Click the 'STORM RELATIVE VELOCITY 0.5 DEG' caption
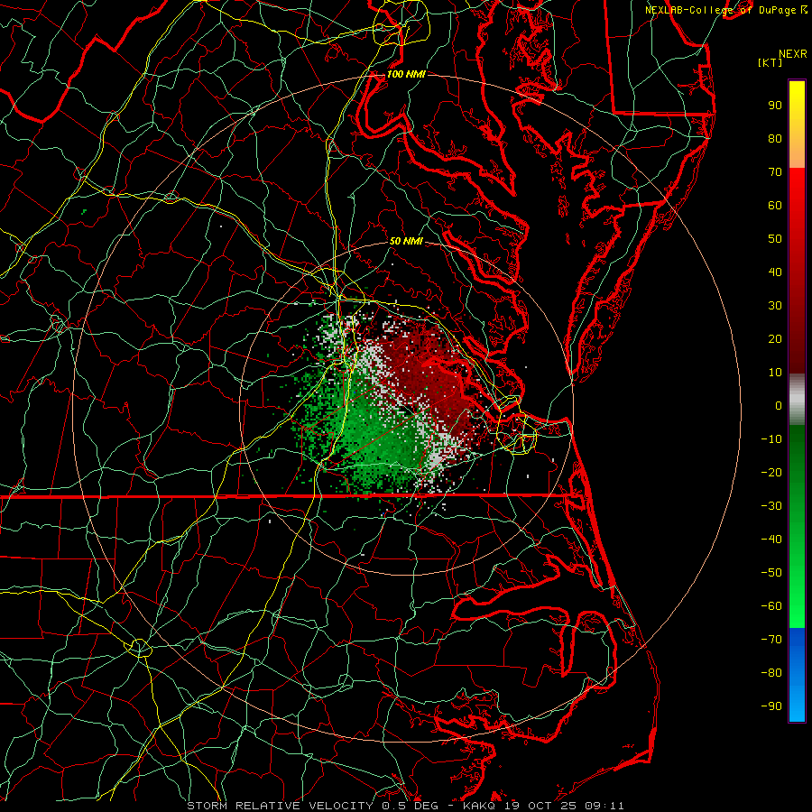 (x=312, y=806)
